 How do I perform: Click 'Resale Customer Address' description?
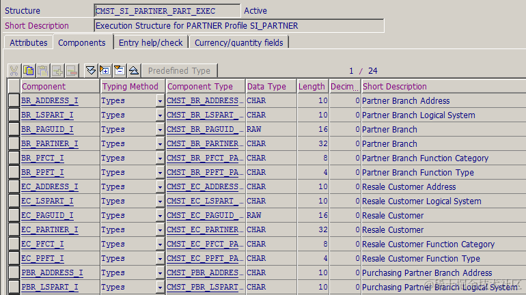pyautogui.click(x=409, y=186)
